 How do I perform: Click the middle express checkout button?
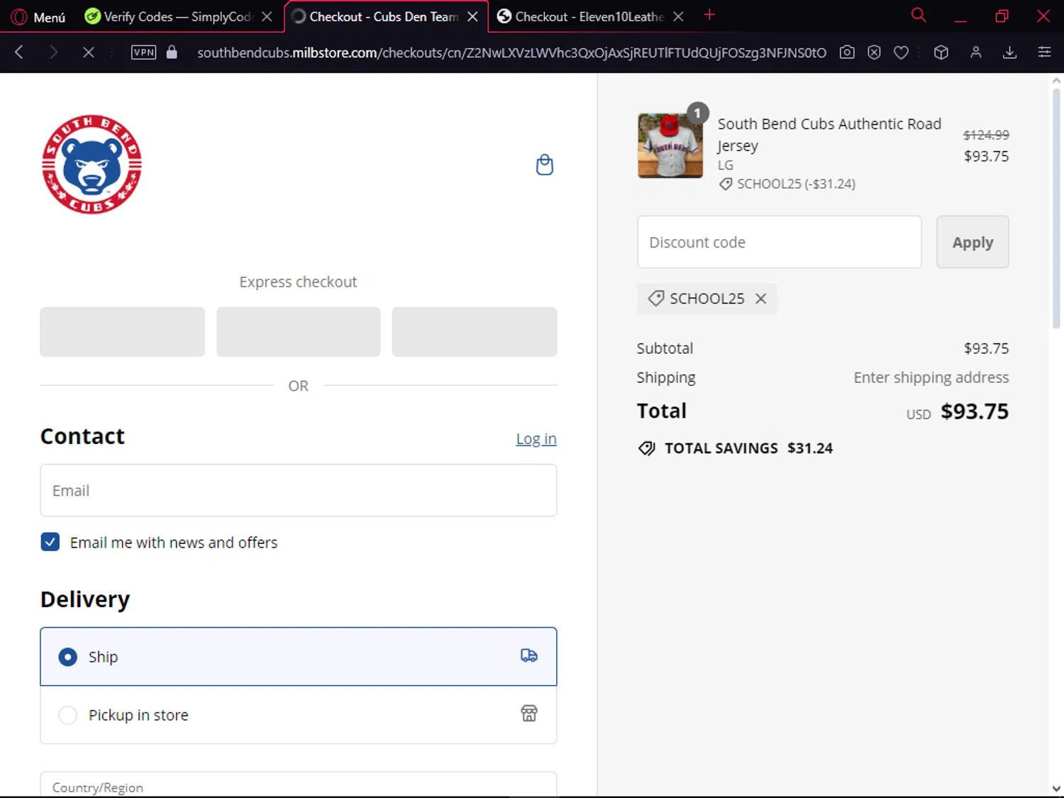pyautogui.click(x=299, y=331)
